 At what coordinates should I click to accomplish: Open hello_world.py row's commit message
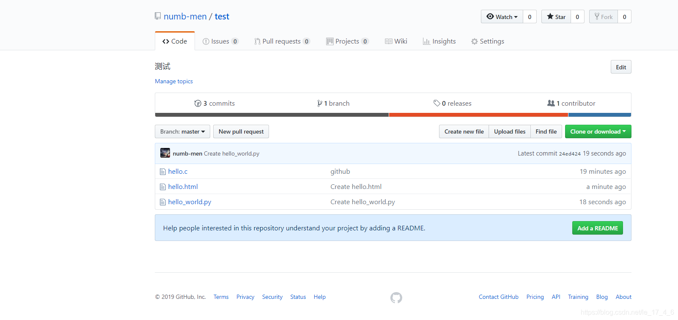(x=362, y=202)
